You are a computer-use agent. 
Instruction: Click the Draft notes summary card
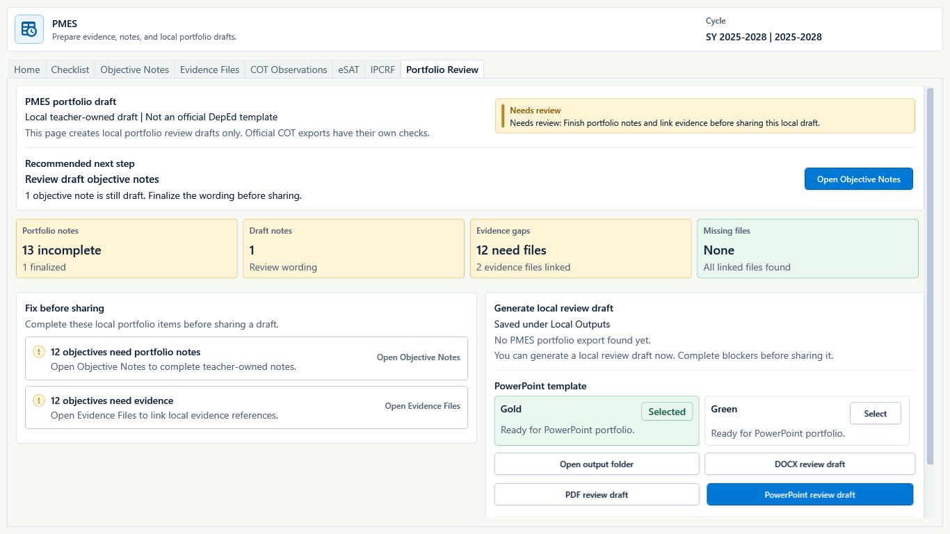click(x=353, y=249)
